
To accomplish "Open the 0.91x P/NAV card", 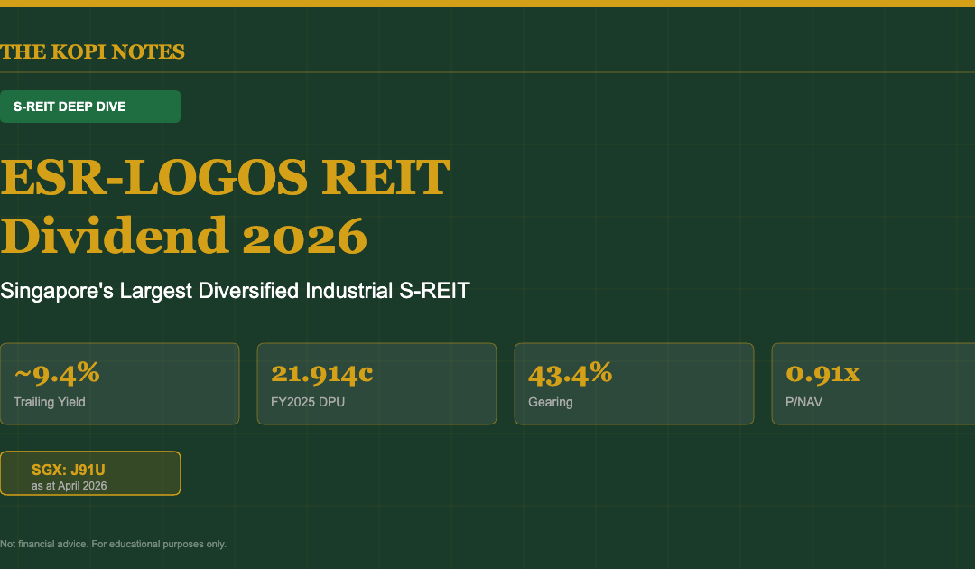I will click(x=873, y=384).
